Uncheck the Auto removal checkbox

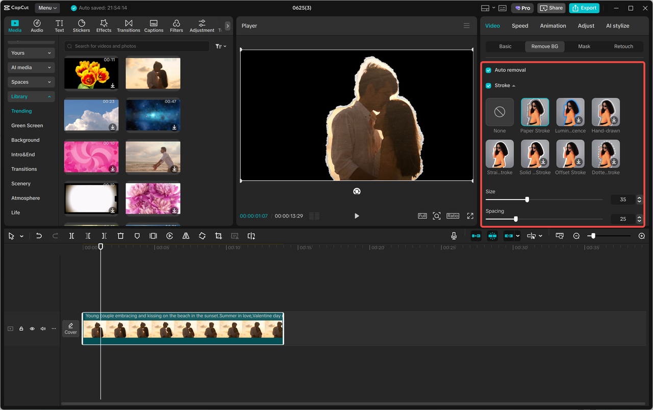pos(489,70)
